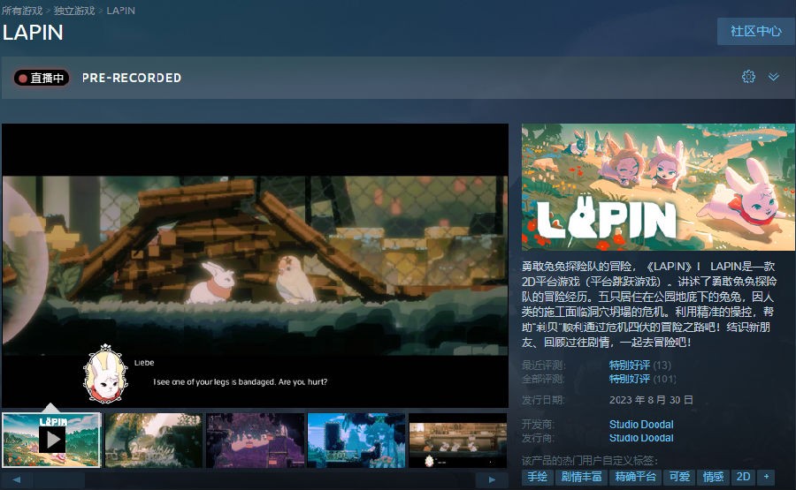Click the thumbnail strip right arrow

[x=492, y=479]
